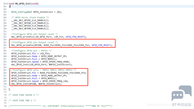Click the COPYRIGHT STMicroelectronics comment line
Screen dimensions: 194x109
click(x=60, y=106)
